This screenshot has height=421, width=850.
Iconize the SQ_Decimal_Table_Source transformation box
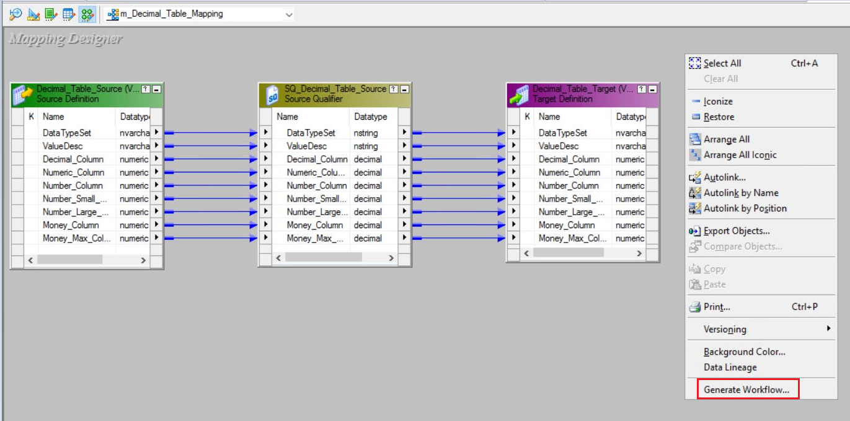[405, 89]
